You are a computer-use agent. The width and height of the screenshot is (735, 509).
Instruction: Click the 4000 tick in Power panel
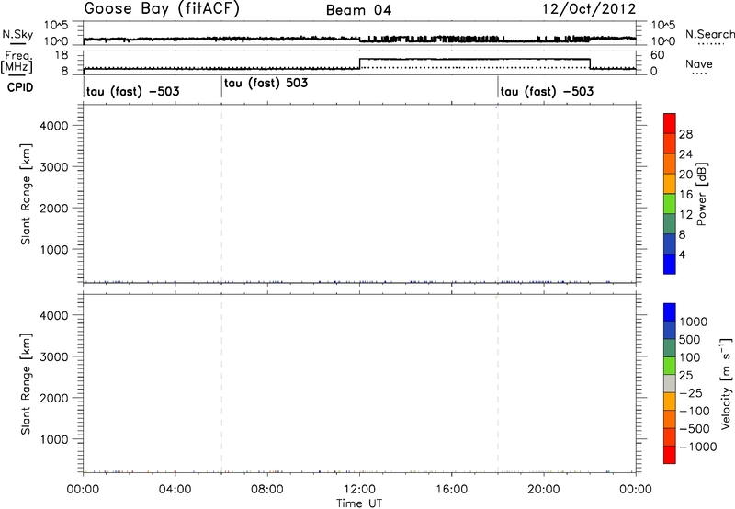point(54,126)
